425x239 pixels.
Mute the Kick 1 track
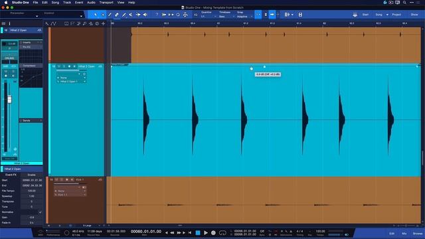coord(56,180)
